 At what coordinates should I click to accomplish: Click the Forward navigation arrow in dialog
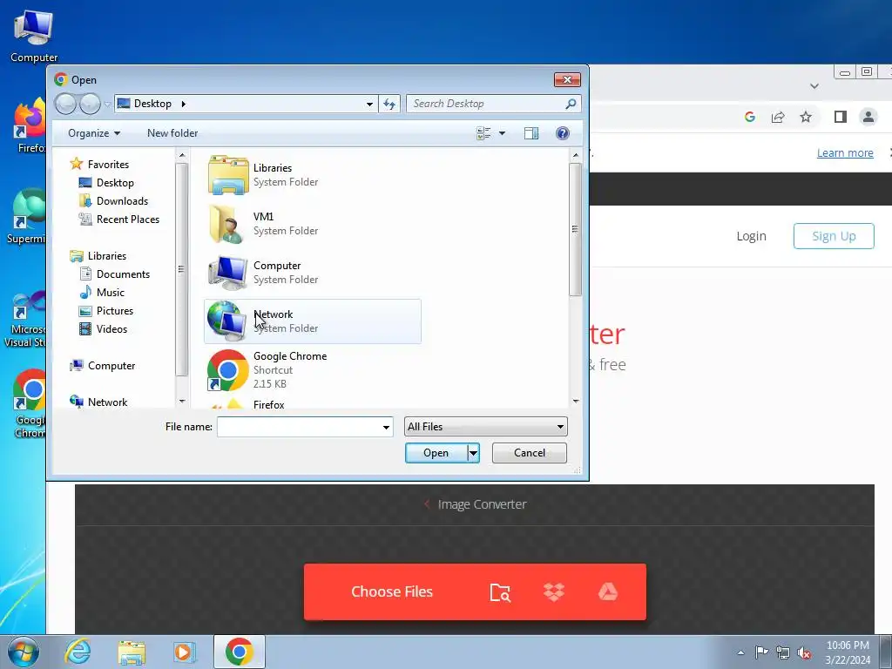coord(90,104)
